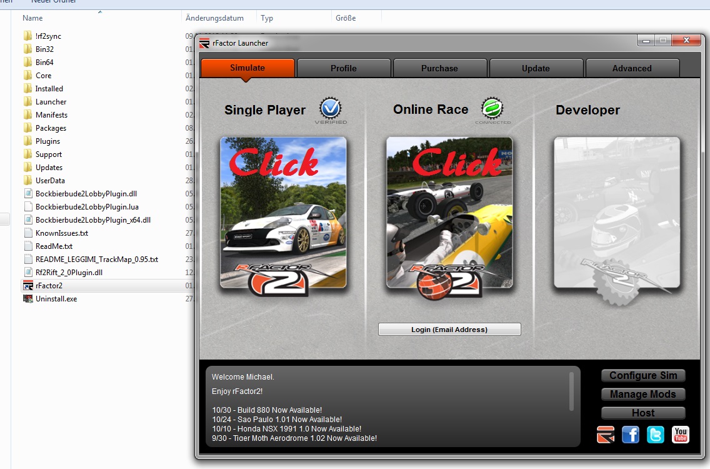
Task: Click the Verified badge beside Single Player
Action: coord(331,109)
